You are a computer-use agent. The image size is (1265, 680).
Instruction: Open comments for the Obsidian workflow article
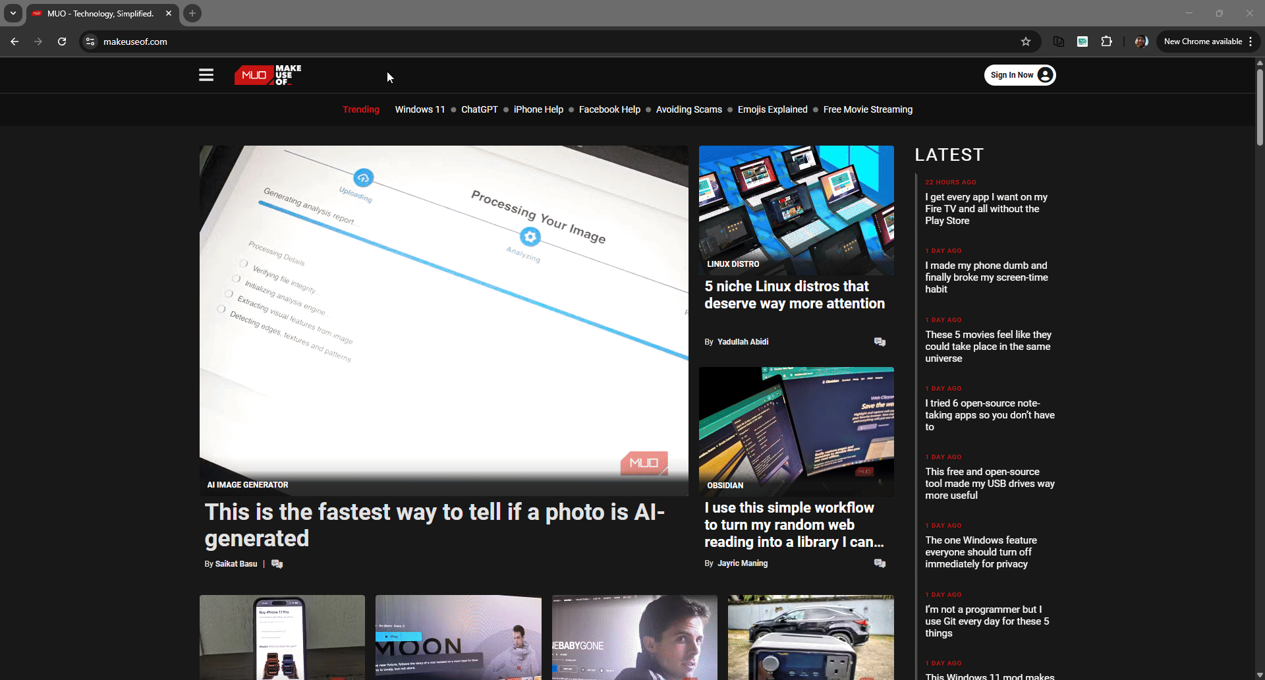(x=880, y=563)
